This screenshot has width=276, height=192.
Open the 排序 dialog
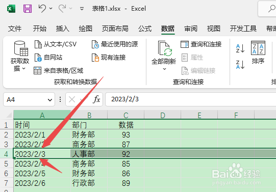pyautogui.click(x=258, y=52)
